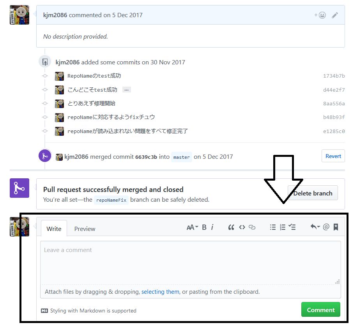Open commit RepoNameのtest成功
This screenshot has height=332, width=352.
tap(94, 76)
